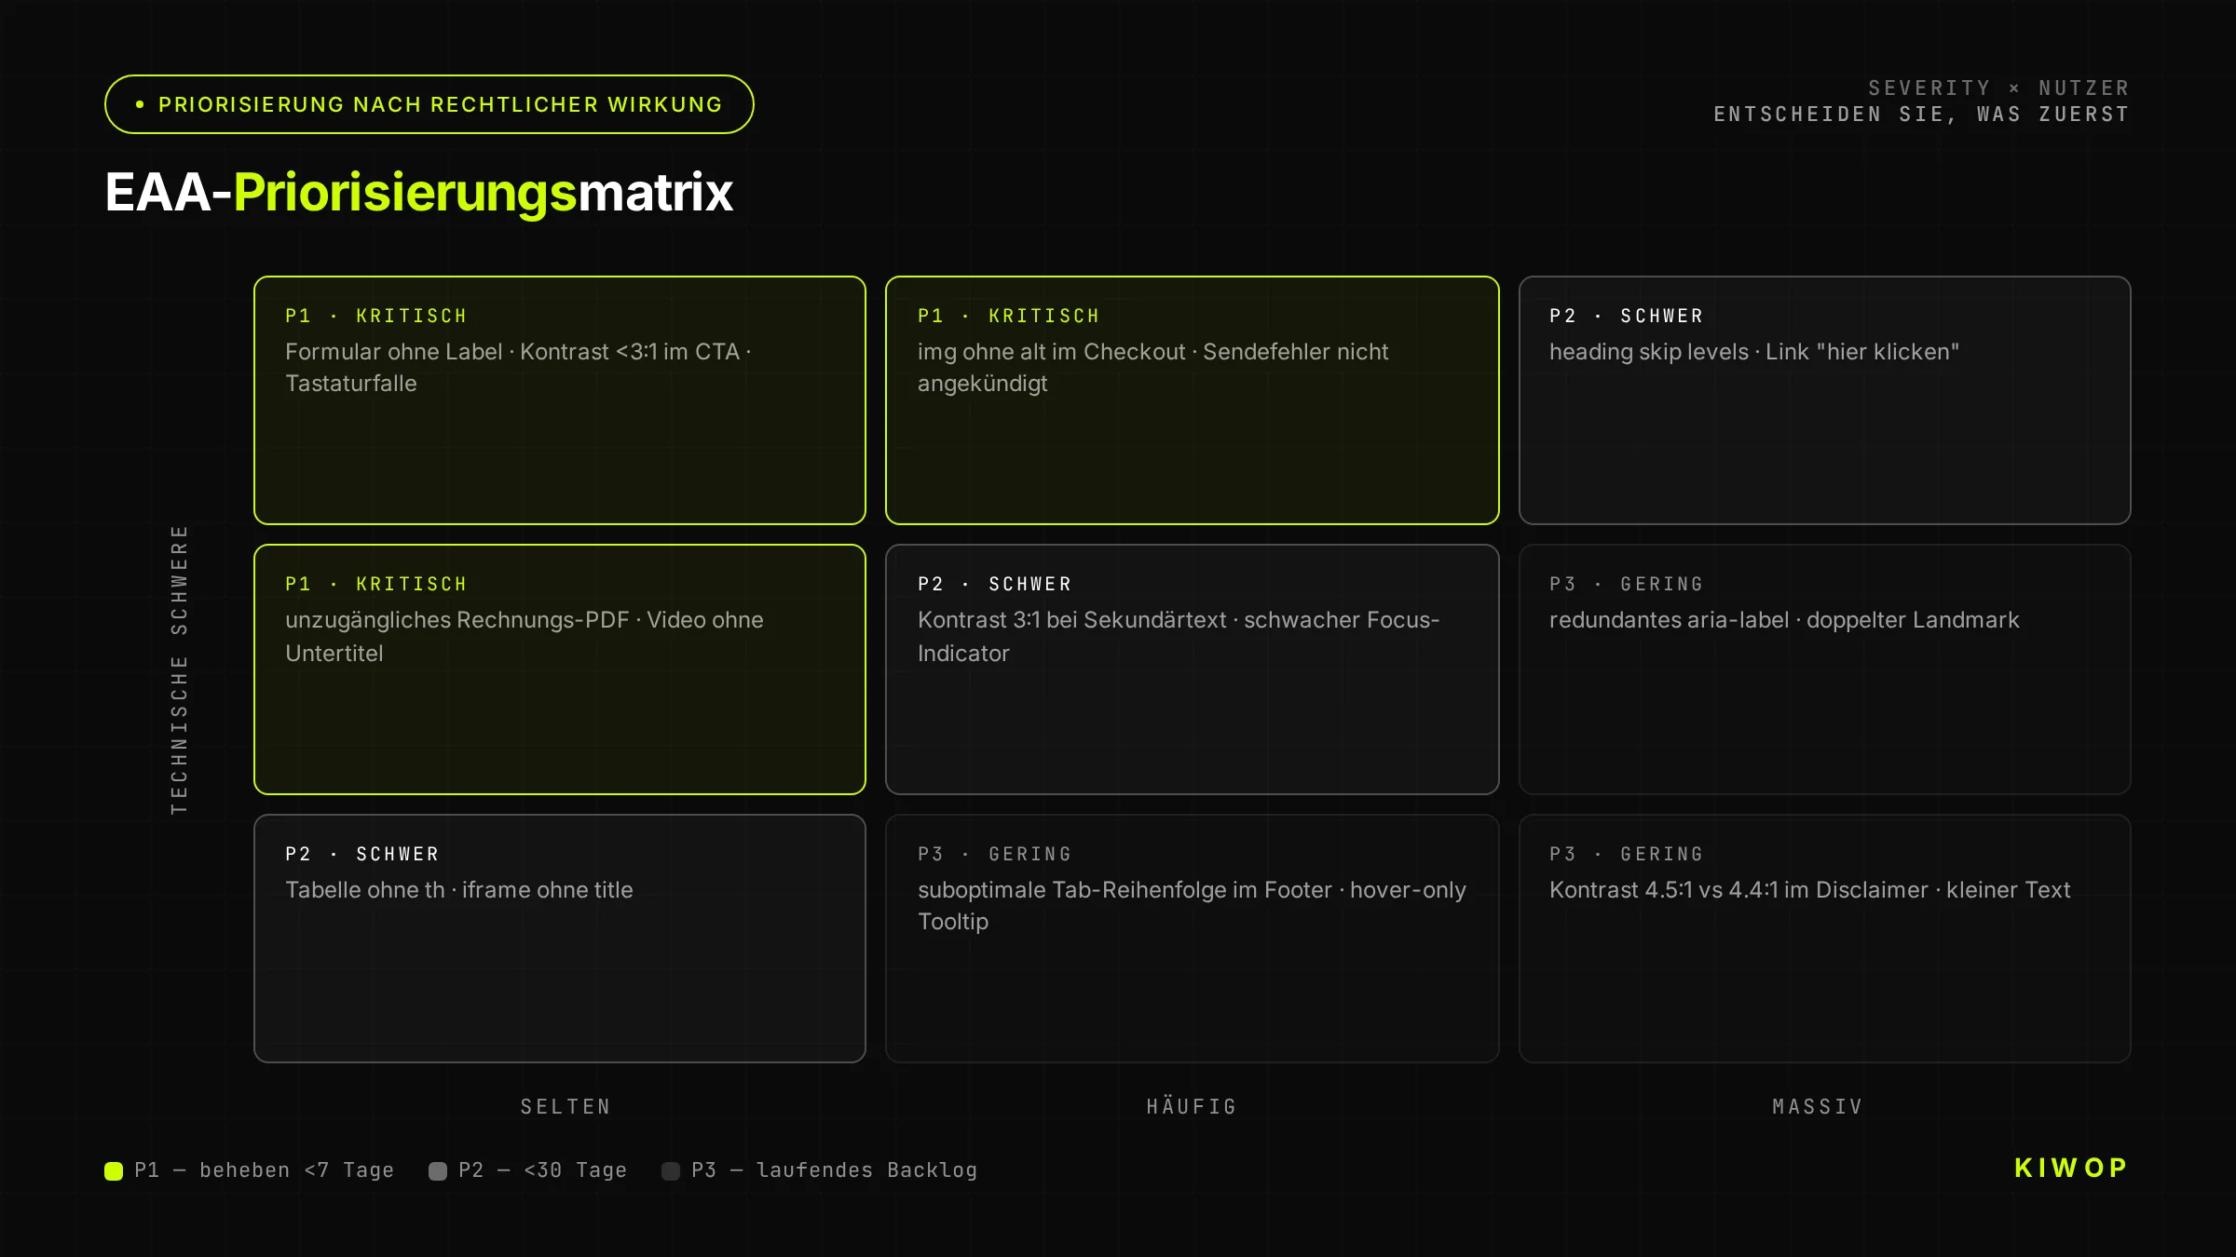
Task: Click the EAA-Priorisierungsmatrix headline
Action: (419, 193)
